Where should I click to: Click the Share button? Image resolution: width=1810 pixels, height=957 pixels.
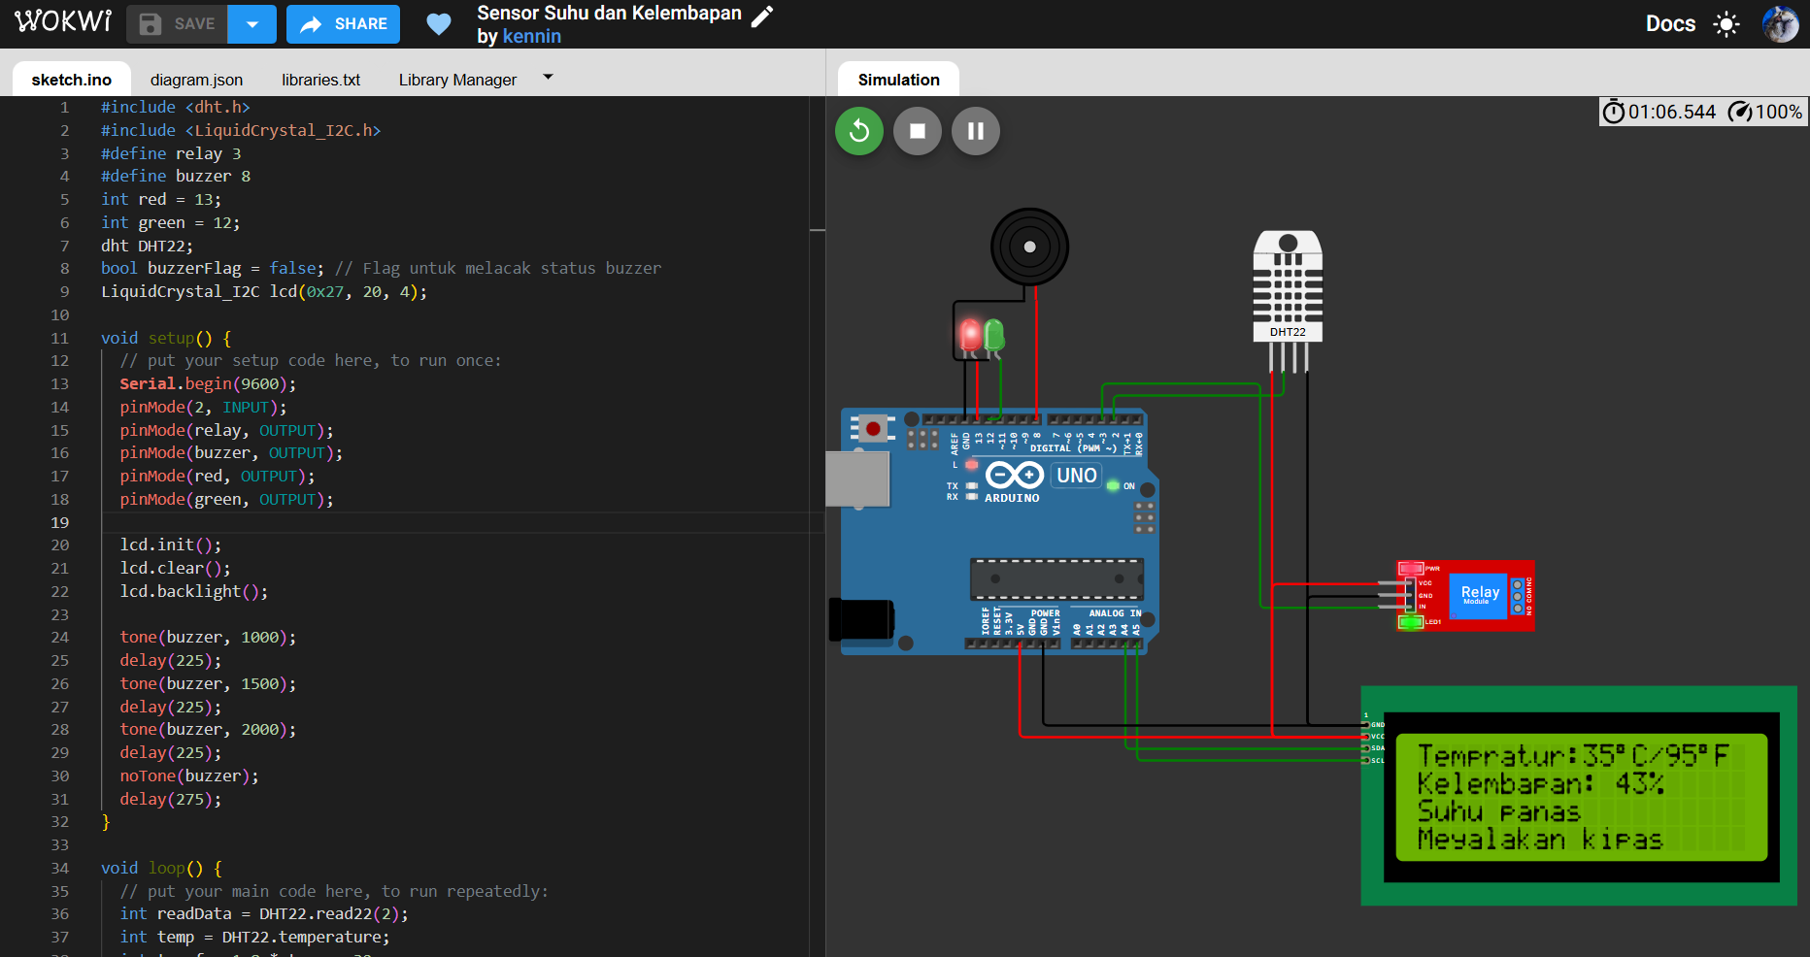pyautogui.click(x=344, y=24)
